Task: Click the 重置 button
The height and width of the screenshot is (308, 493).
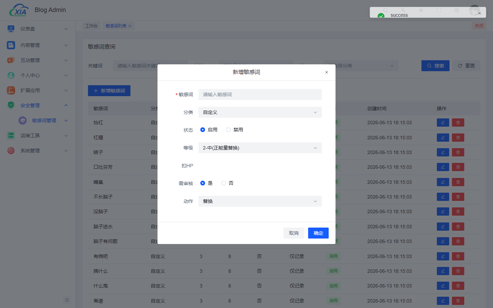Action: pyautogui.click(x=467, y=66)
